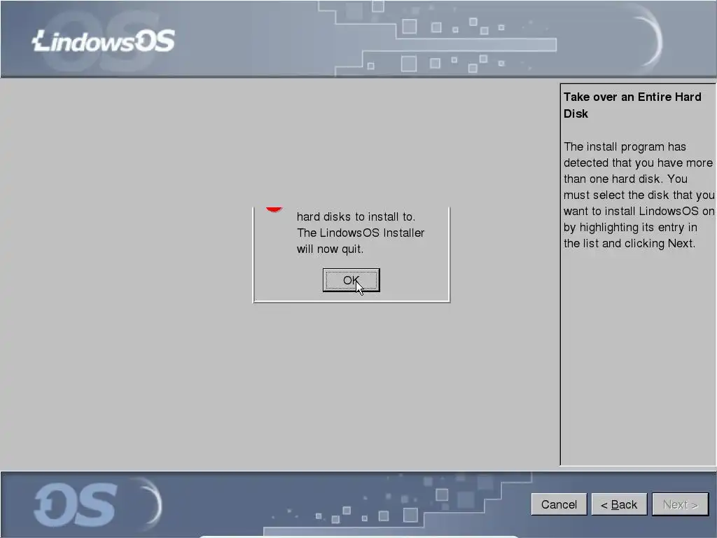This screenshot has width=717, height=538.
Task: Click the help text 'the list and clicking Next.'
Action: (629, 243)
